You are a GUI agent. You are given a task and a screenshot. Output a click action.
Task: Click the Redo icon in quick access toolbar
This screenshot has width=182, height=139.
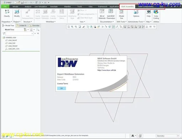pyautogui.click(x=31, y=2)
